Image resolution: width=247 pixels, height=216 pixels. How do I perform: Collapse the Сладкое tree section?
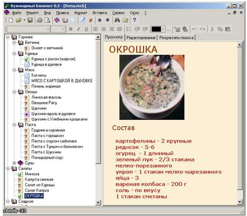(8, 201)
